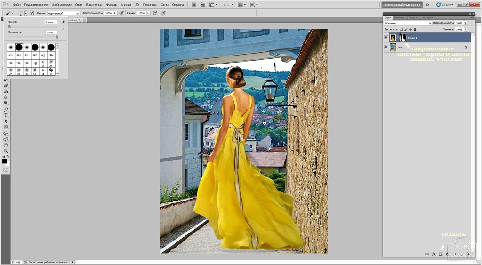
Task: Click the black foreground color swatch
Action: coord(5,161)
